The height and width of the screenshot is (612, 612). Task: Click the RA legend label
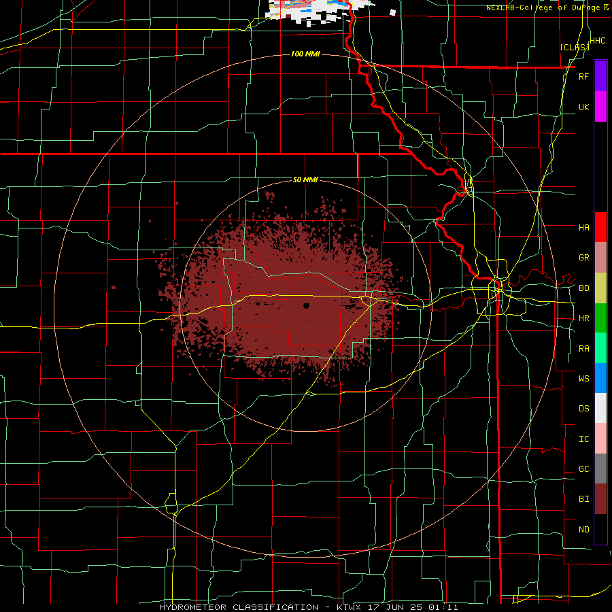pos(583,349)
